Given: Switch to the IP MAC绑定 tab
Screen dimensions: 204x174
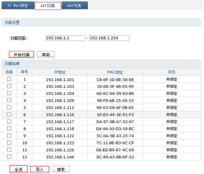Looking at the screenshot, I should point(18,6).
